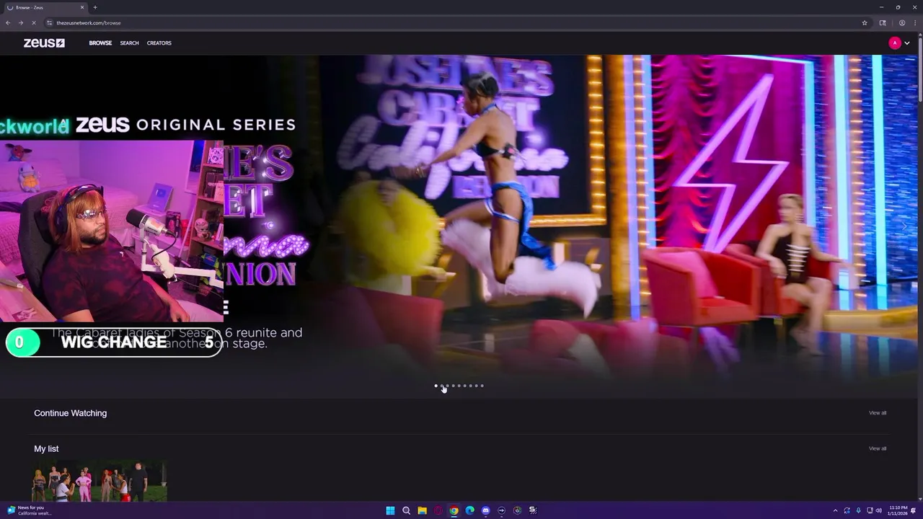Click View all for Continue Watching
Screen dimensions: 923x519
878,413
